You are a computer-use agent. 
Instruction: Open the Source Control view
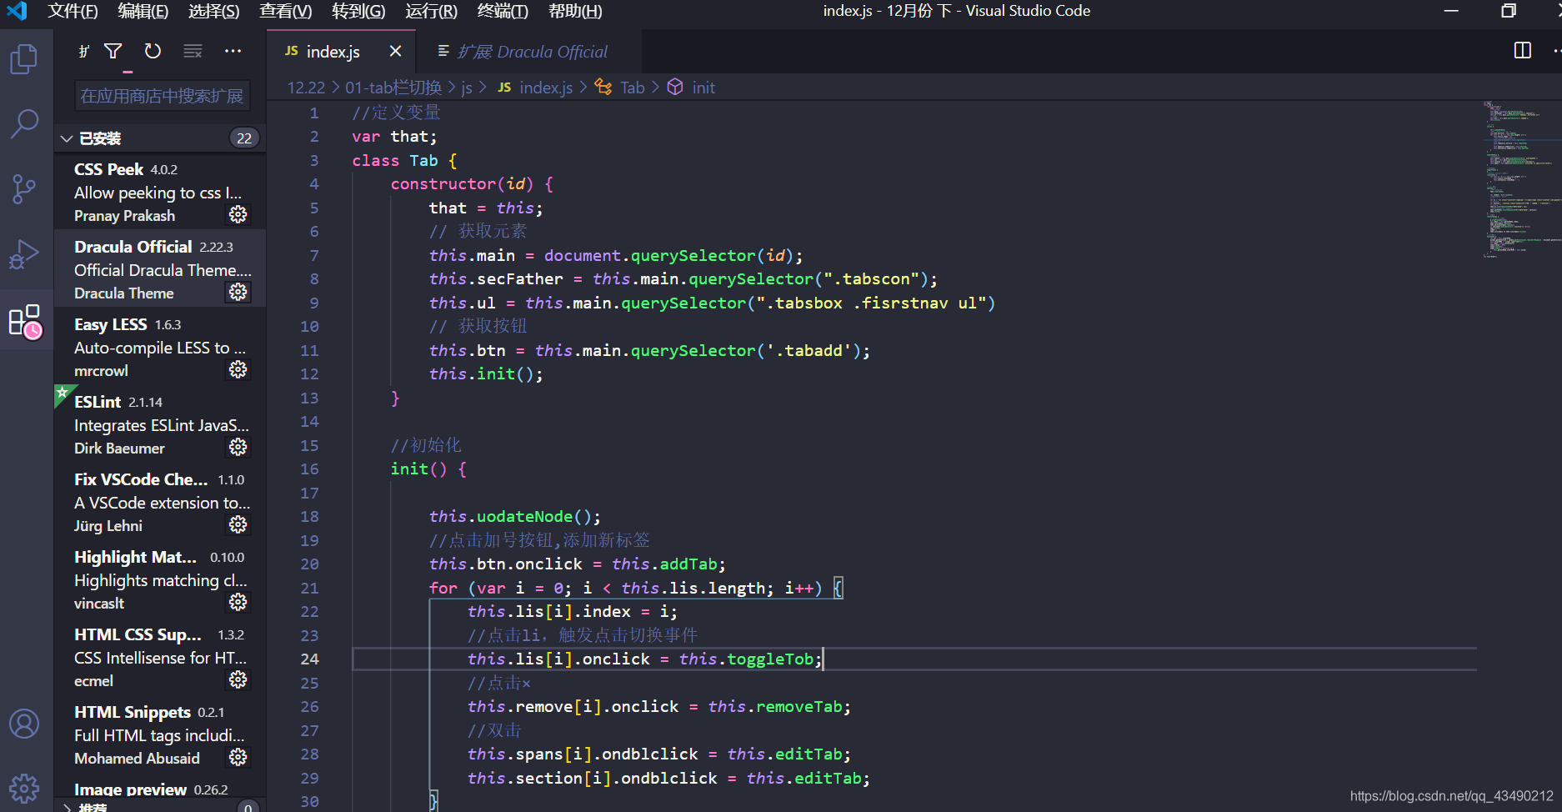pos(24,189)
